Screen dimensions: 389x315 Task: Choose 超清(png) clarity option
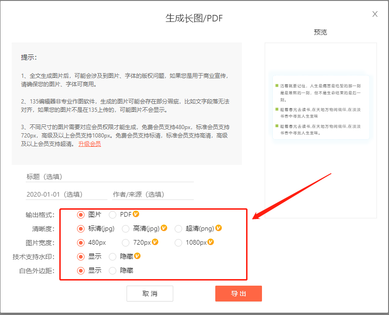coord(178,229)
